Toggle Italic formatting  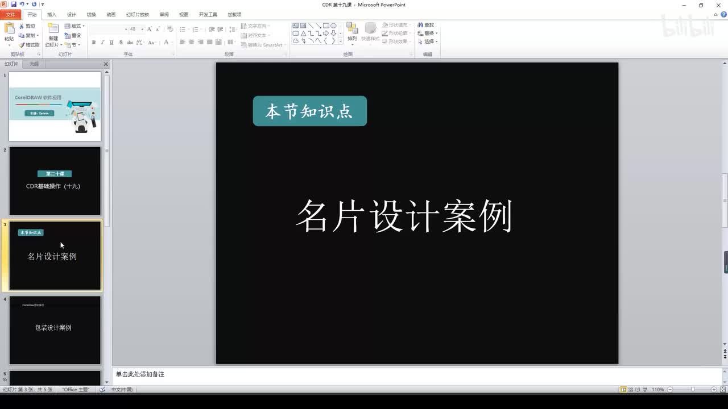tap(103, 42)
